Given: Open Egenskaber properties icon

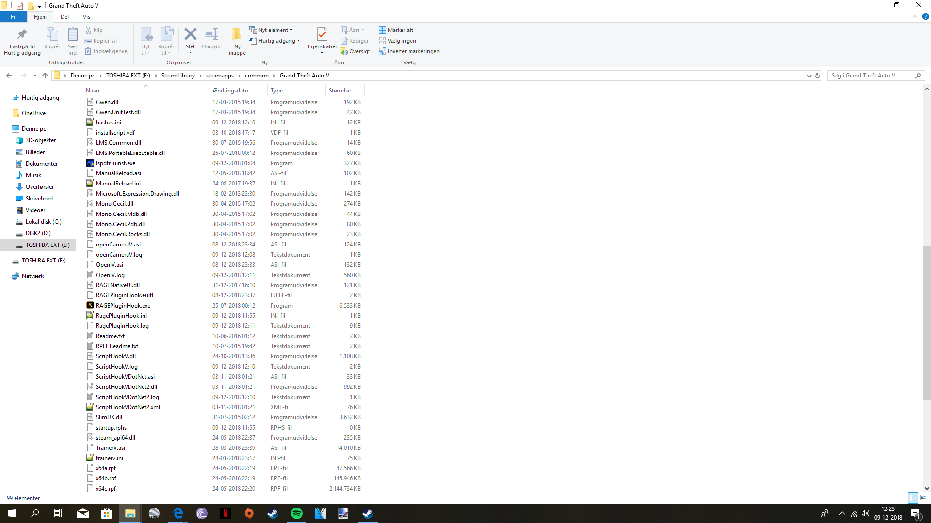Looking at the screenshot, I should [322, 34].
